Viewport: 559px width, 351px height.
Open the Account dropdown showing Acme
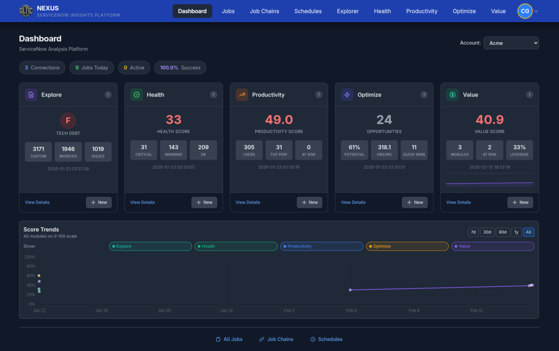click(511, 43)
